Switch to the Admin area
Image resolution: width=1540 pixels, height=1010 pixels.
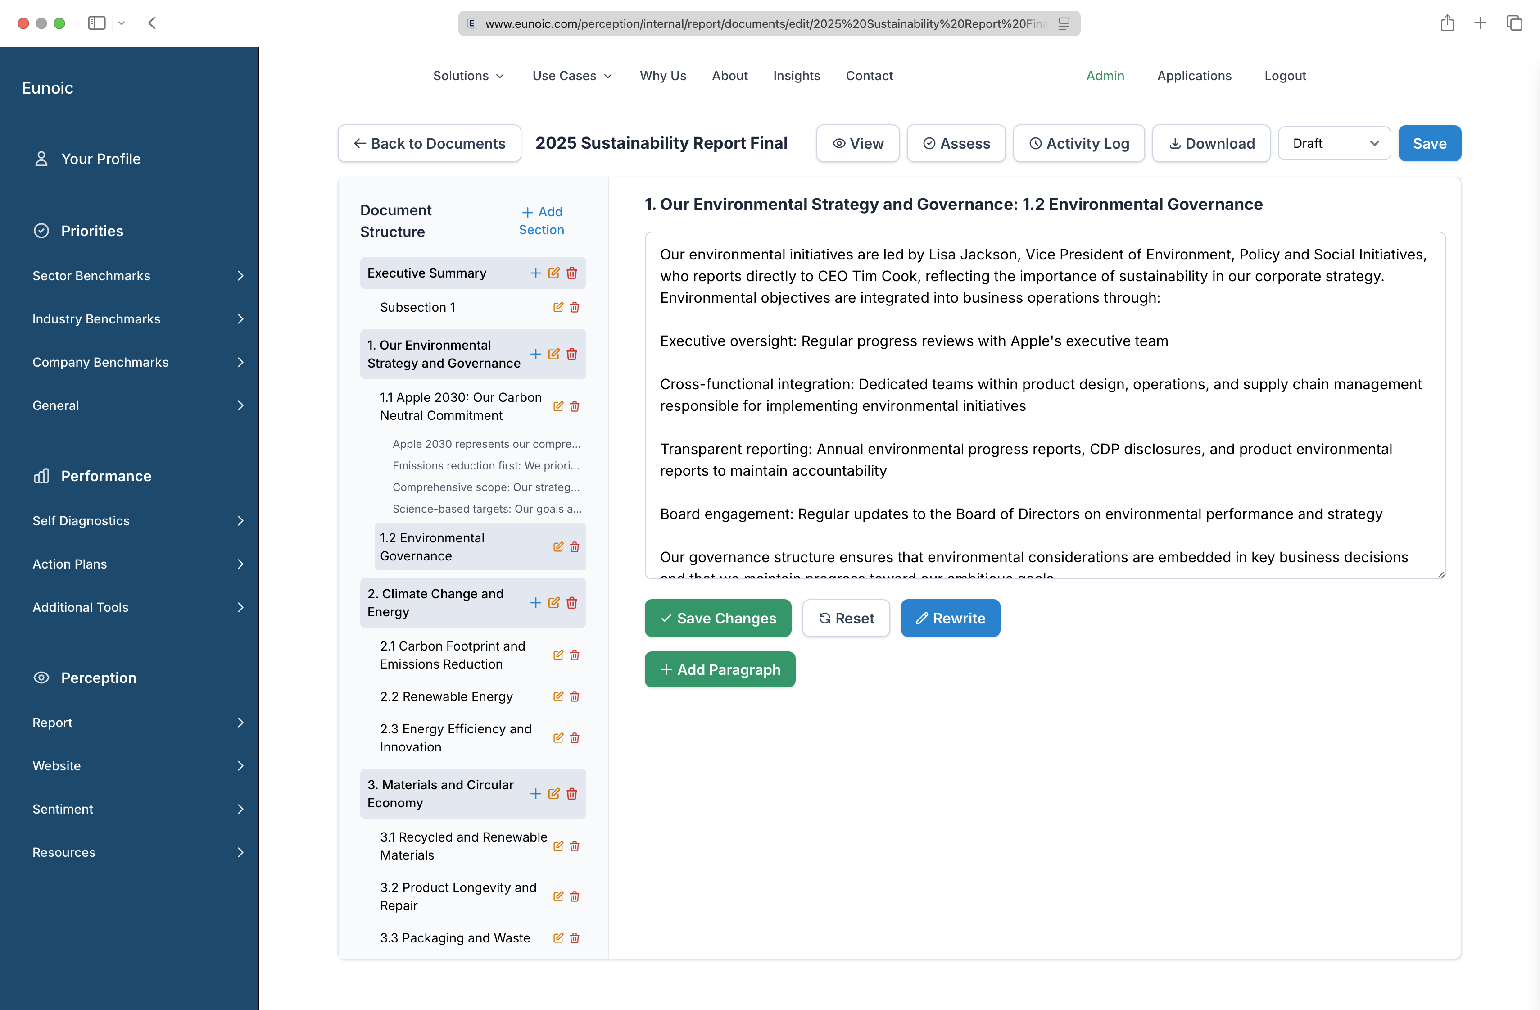(1105, 76)
